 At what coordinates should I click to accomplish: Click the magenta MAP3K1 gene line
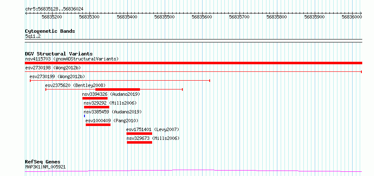pos(193,171)
